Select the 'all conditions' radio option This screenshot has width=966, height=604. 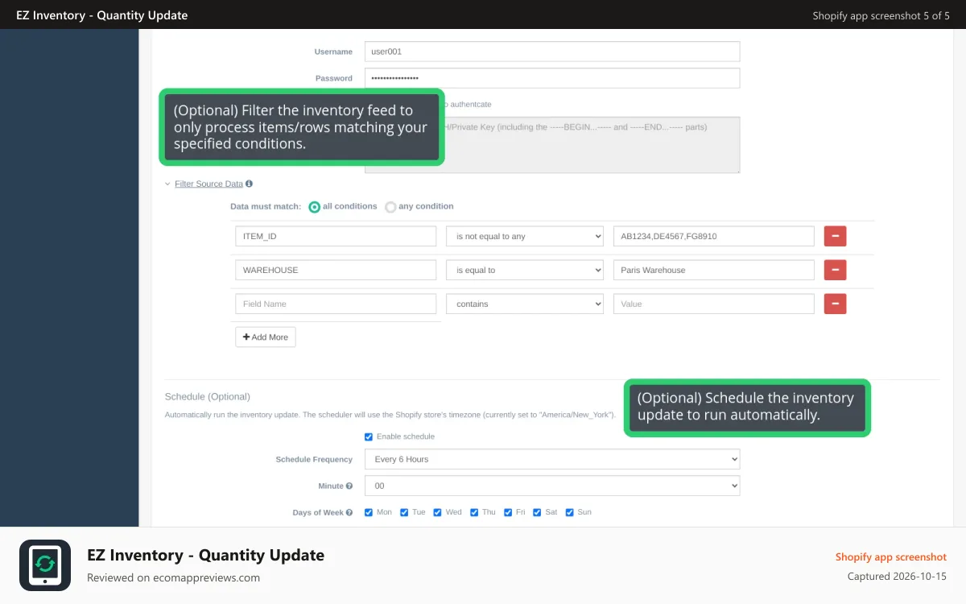pos(314,207)
